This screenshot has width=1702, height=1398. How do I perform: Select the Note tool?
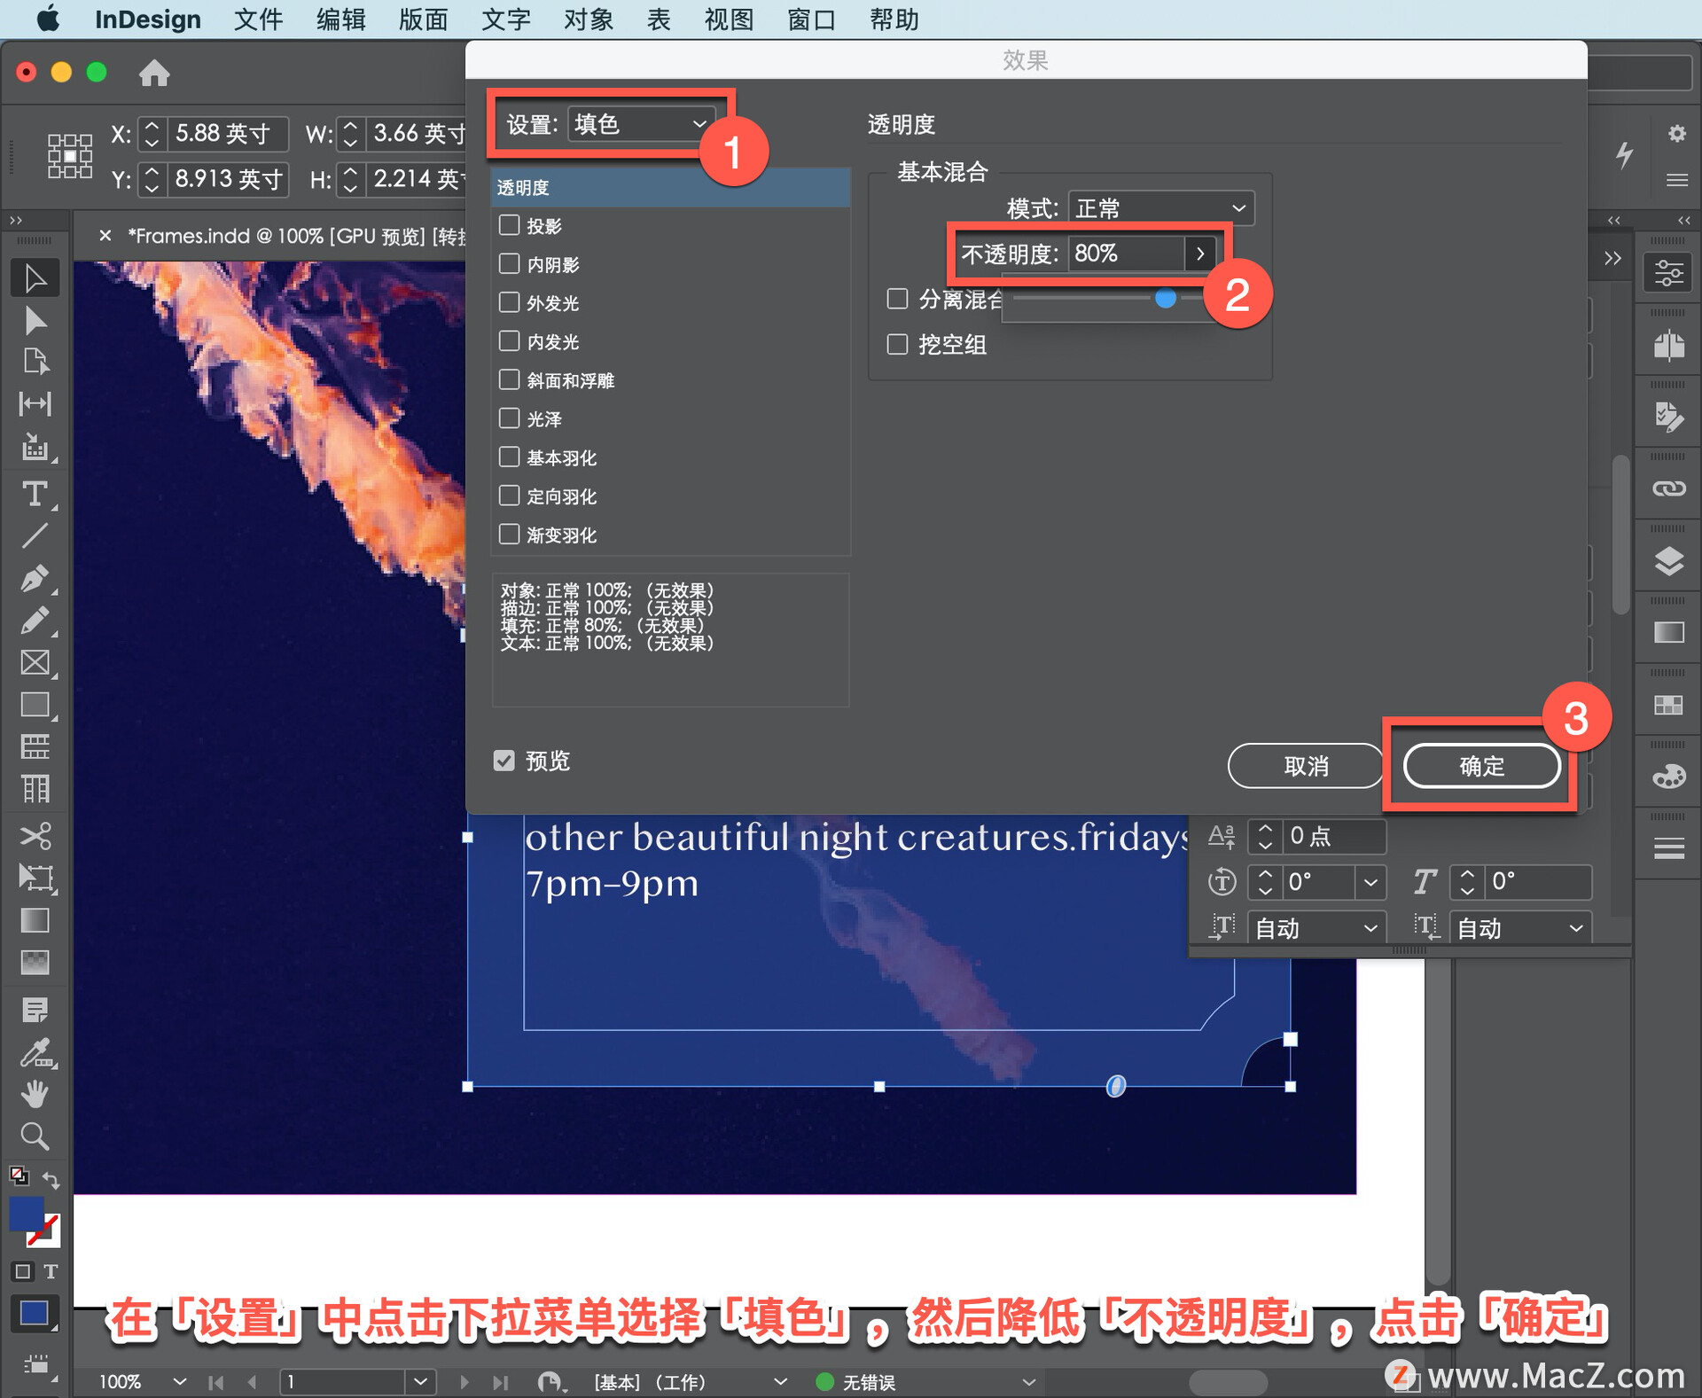[x=35, y=1010]
